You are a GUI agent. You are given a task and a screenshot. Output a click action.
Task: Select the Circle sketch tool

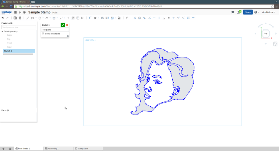point(40,18)
